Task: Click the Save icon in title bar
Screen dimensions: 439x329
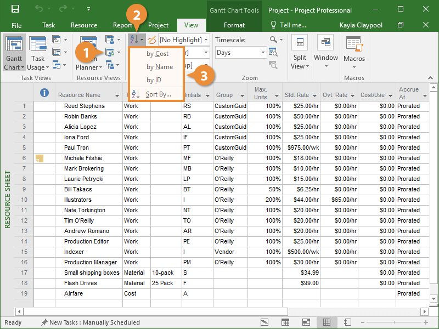Action: (15, 9)
